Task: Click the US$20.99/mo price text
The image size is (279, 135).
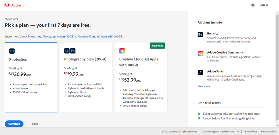Action: [x=20, y=74]
